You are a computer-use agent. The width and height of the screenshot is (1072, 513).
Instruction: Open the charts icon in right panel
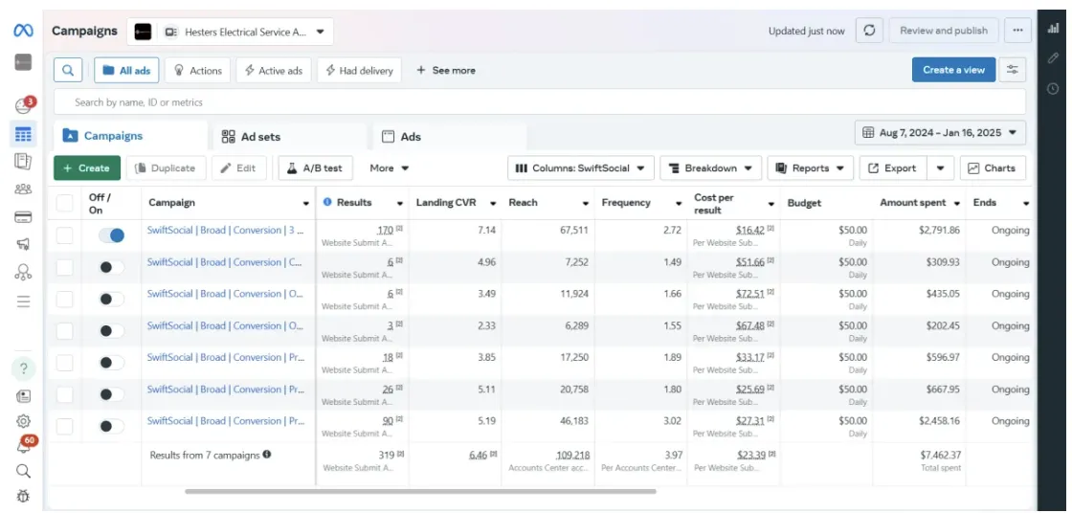coord(1054,29)
